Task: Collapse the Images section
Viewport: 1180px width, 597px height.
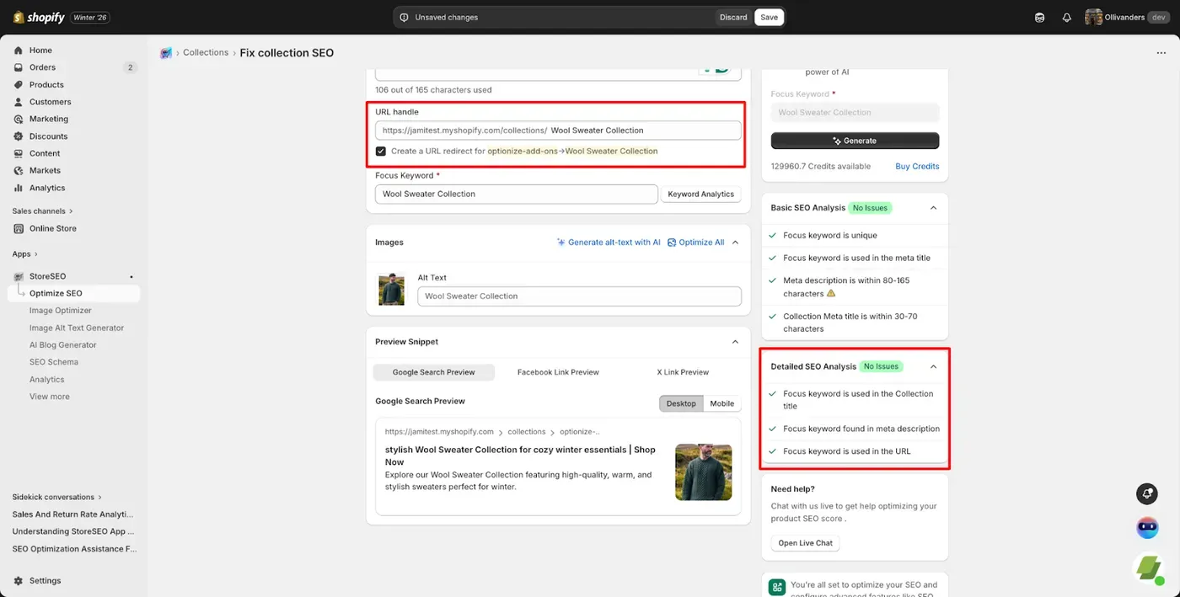Action: (x=735, y=243)
